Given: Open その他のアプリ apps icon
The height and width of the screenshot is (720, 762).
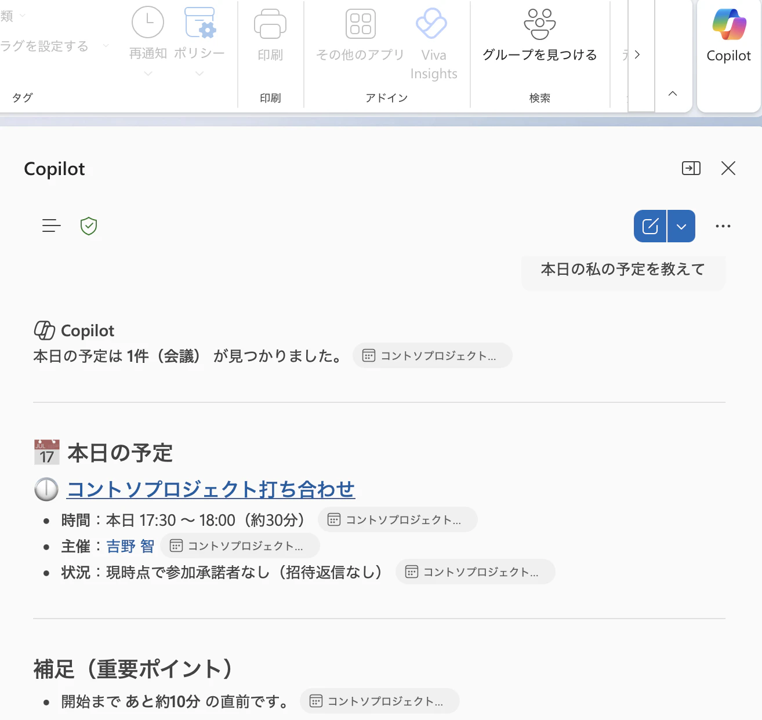Looking at the screenshot, I should point(361,23).
